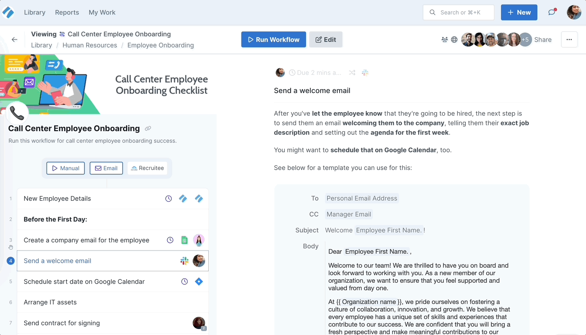Image resolution: width=586 pixels, height=335 pixels.
Task: Click the Process Street logo icon
Action: coord(8,12)
